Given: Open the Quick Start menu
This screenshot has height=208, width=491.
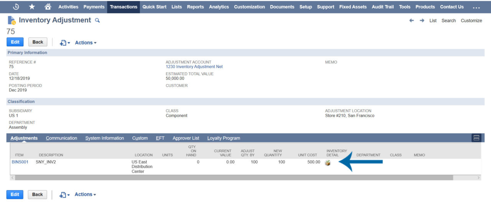Looking at the screenshot, I should [x=155, y=6].
